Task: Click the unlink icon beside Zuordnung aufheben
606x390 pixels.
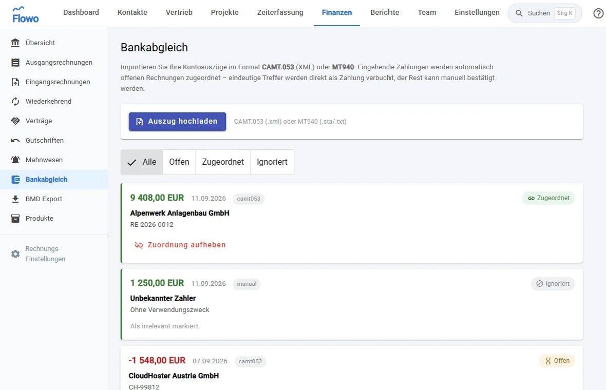Action: point(139,245)
